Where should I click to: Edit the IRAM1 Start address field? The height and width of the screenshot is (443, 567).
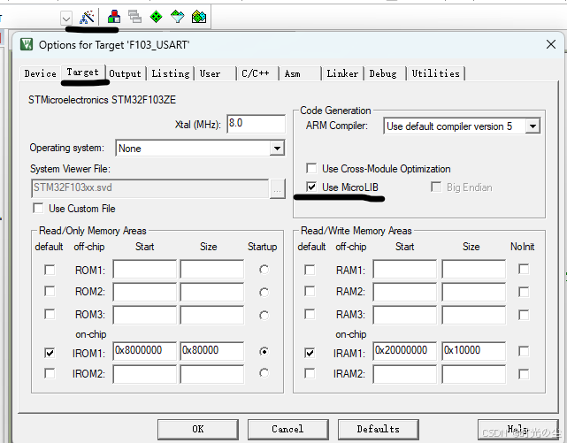[x=405, y=351]
